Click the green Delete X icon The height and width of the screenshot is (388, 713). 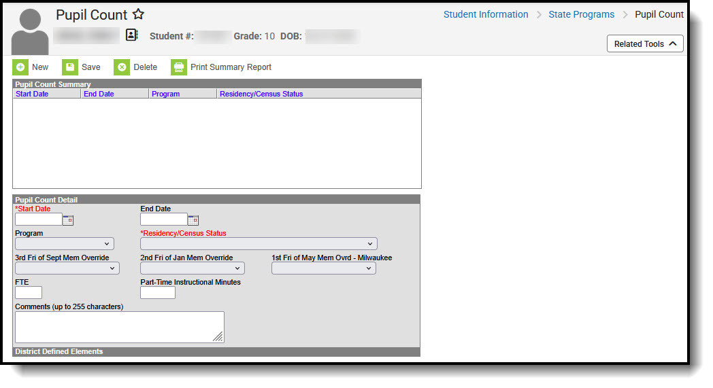122,67
